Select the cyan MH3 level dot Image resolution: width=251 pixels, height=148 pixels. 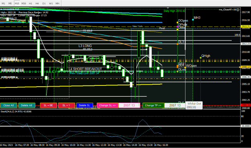(193, 20)
